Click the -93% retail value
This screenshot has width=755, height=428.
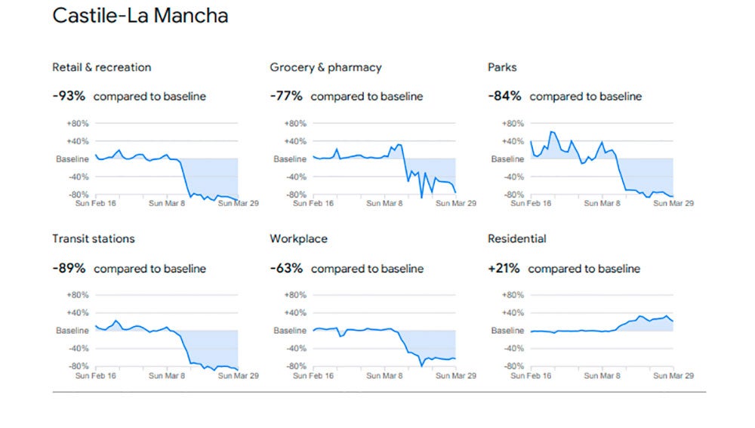(69, 97)
